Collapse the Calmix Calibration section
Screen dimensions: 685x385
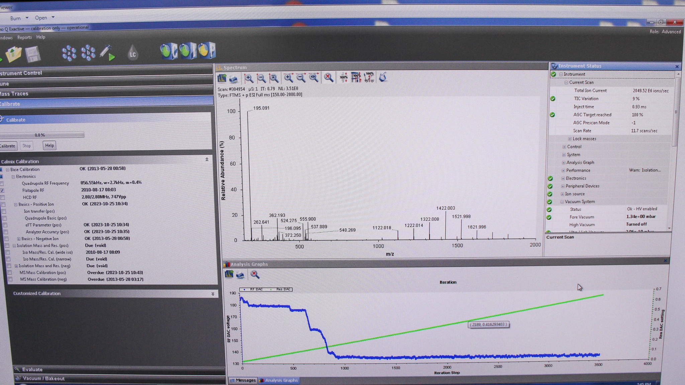207,160
